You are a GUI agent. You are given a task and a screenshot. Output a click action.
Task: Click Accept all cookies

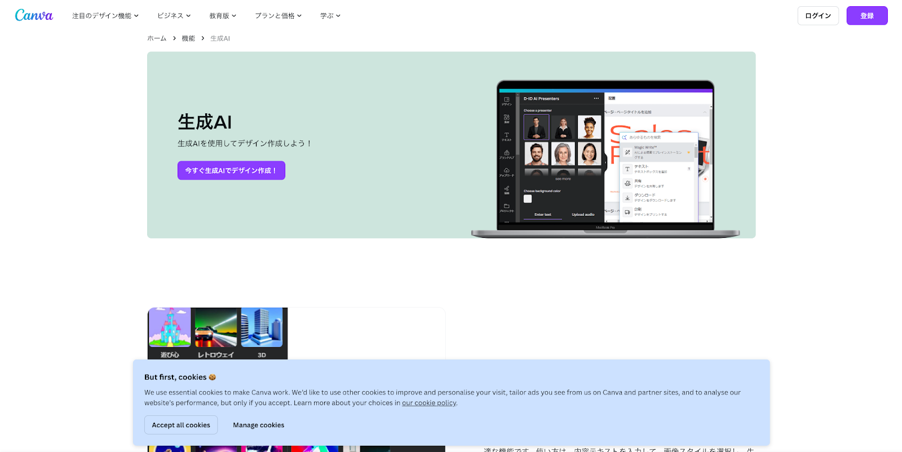pos(181,425)
